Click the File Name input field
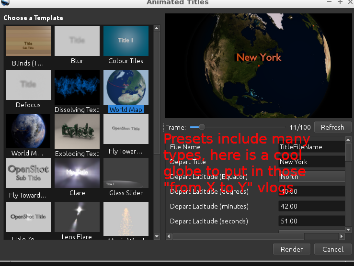Viewport: 354px width, 266px height. pos(311,147)
